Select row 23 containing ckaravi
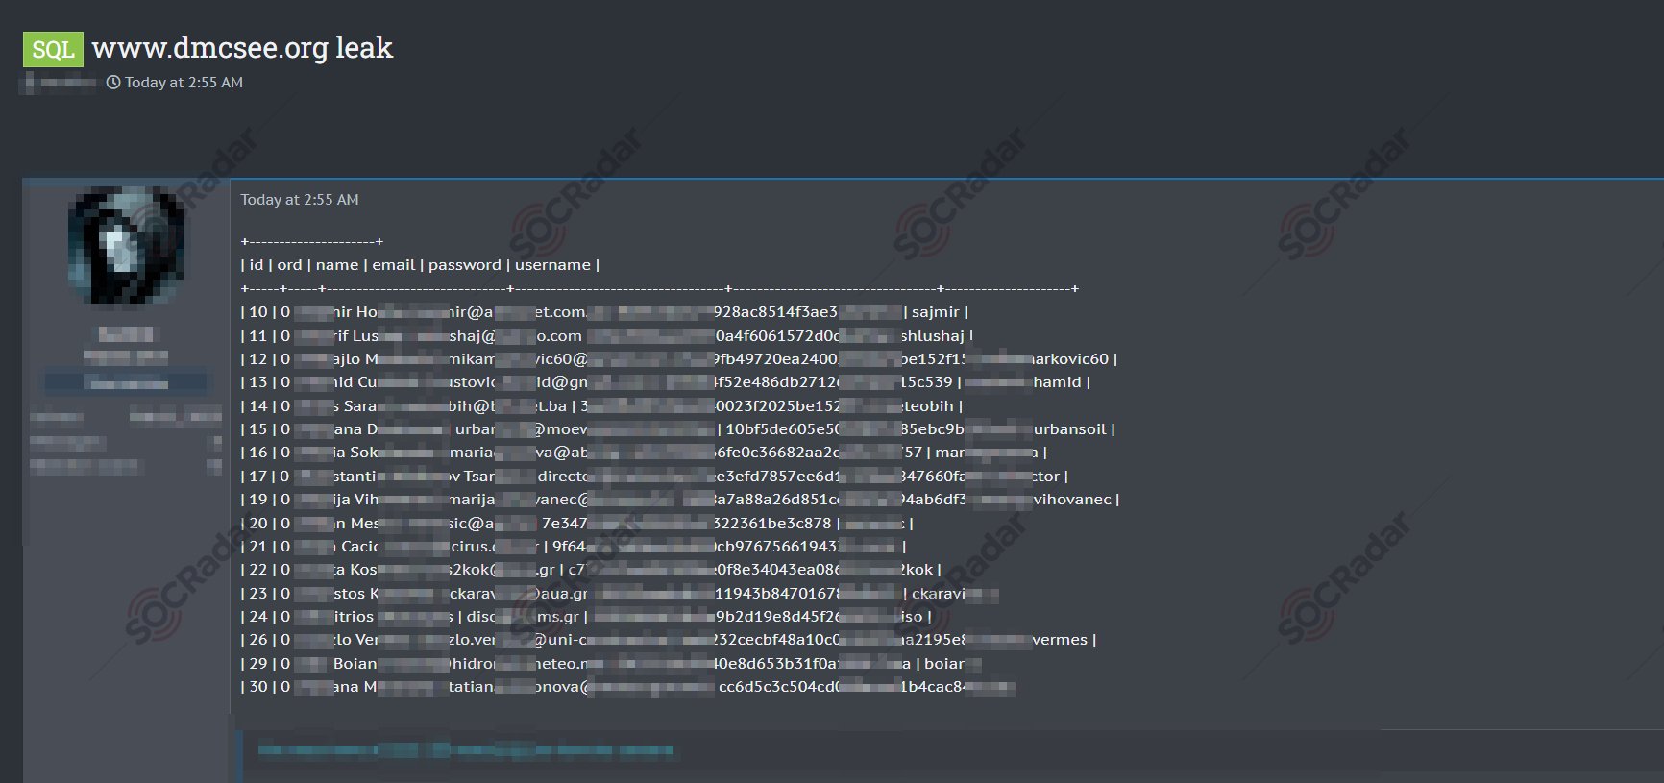The width and height of the screenshot is (1664, 783). (x=620, y=594)
